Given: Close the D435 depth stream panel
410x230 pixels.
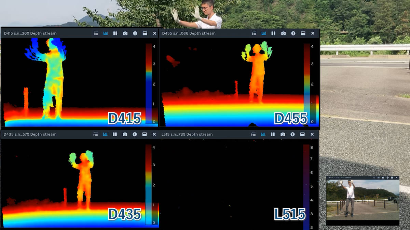Looking at the screenshot, I should tap(154, 134).
